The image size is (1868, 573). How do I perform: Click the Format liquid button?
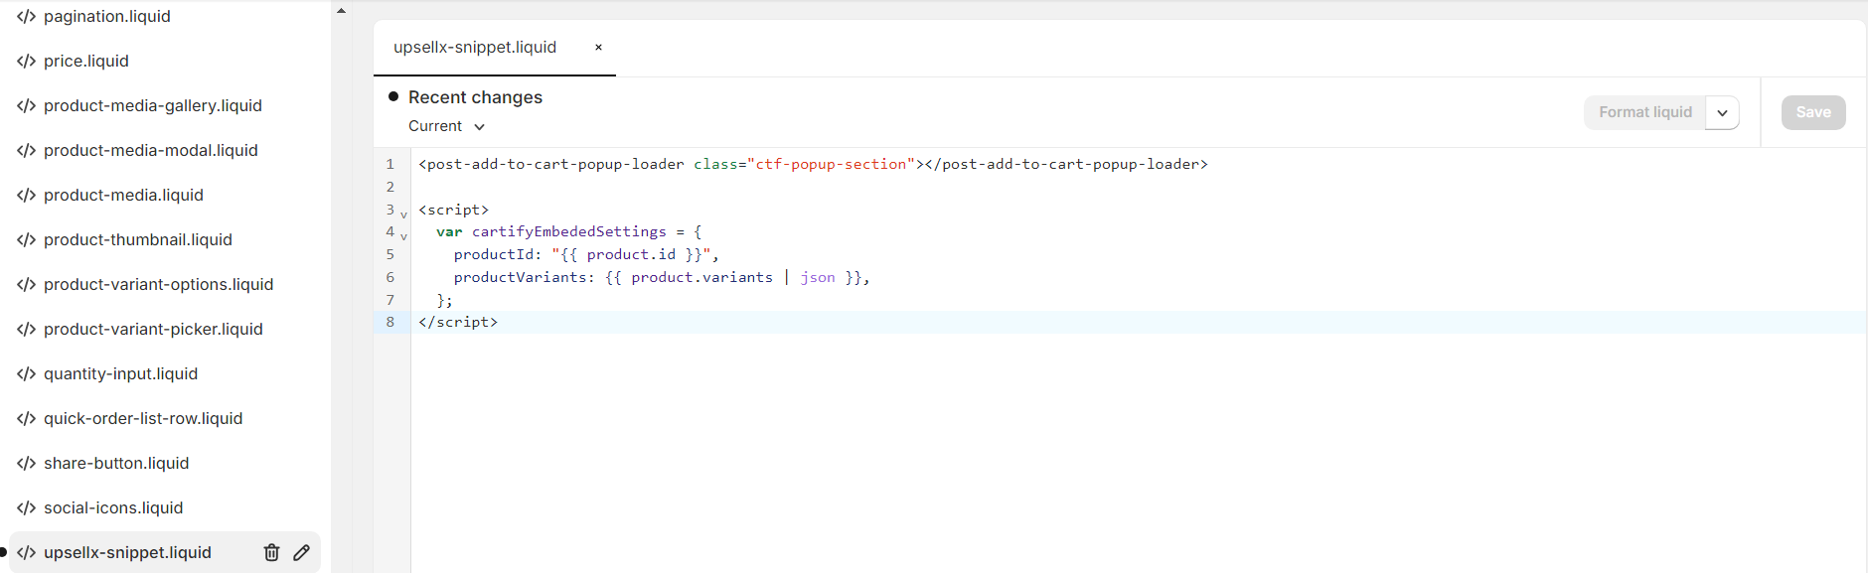1644,112
